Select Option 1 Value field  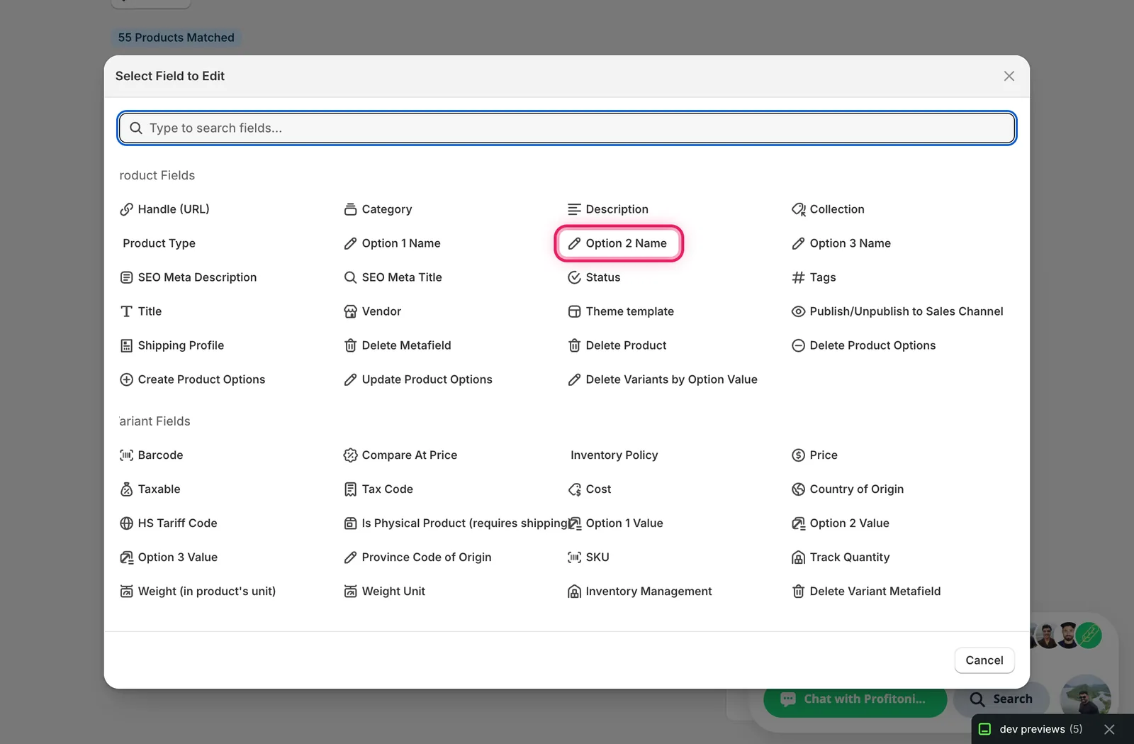tap(615, 523)
